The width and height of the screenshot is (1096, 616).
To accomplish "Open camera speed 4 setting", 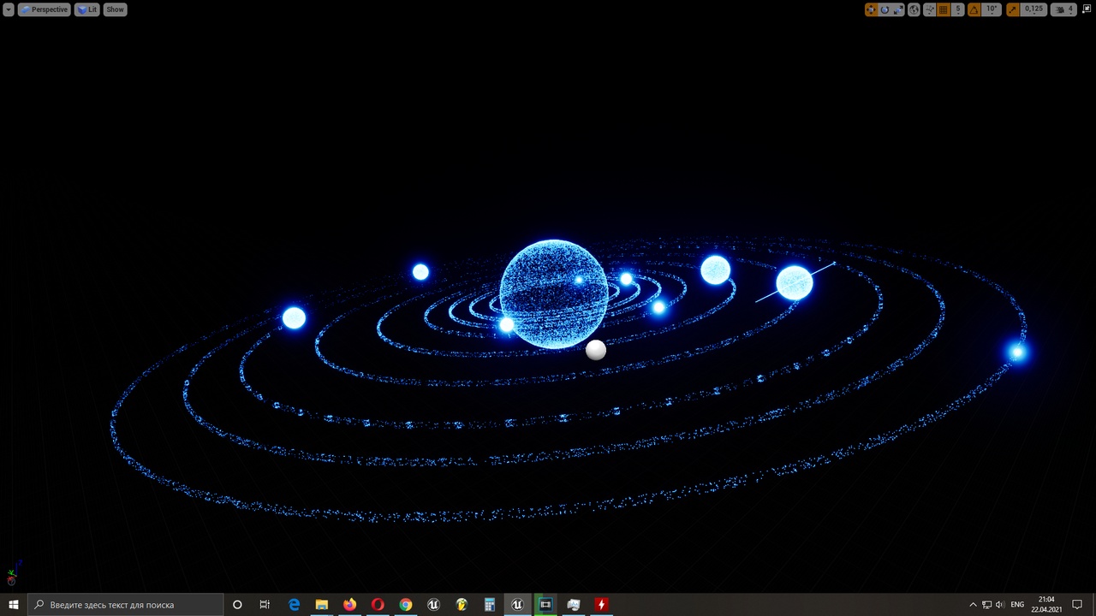I will [x=1063, y=9].
